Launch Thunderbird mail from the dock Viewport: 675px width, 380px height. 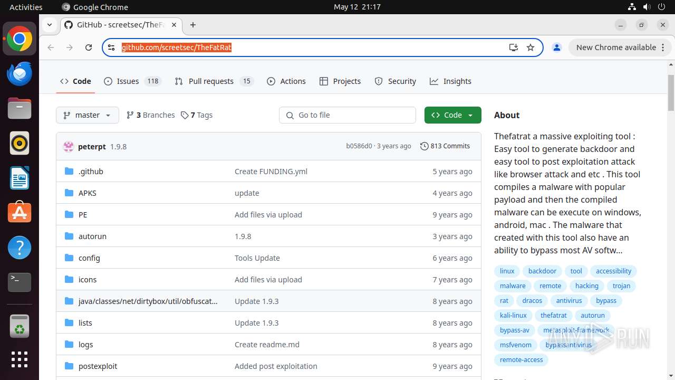20,74
